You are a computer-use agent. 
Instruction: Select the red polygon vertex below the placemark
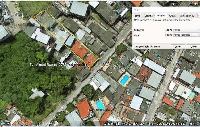[90, 68]
